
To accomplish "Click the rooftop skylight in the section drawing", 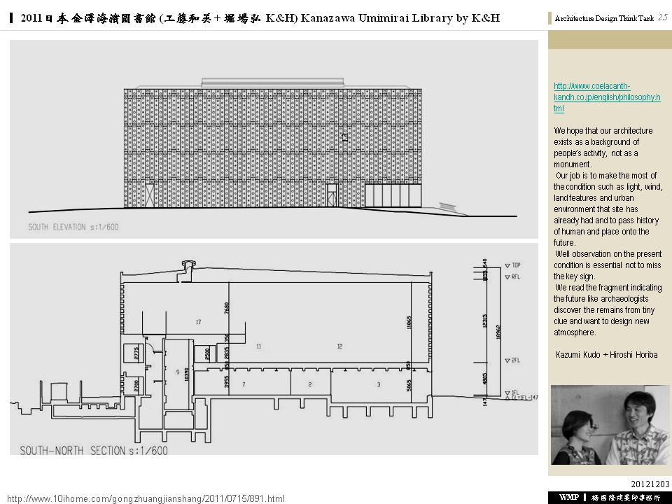I will point(187,267).
